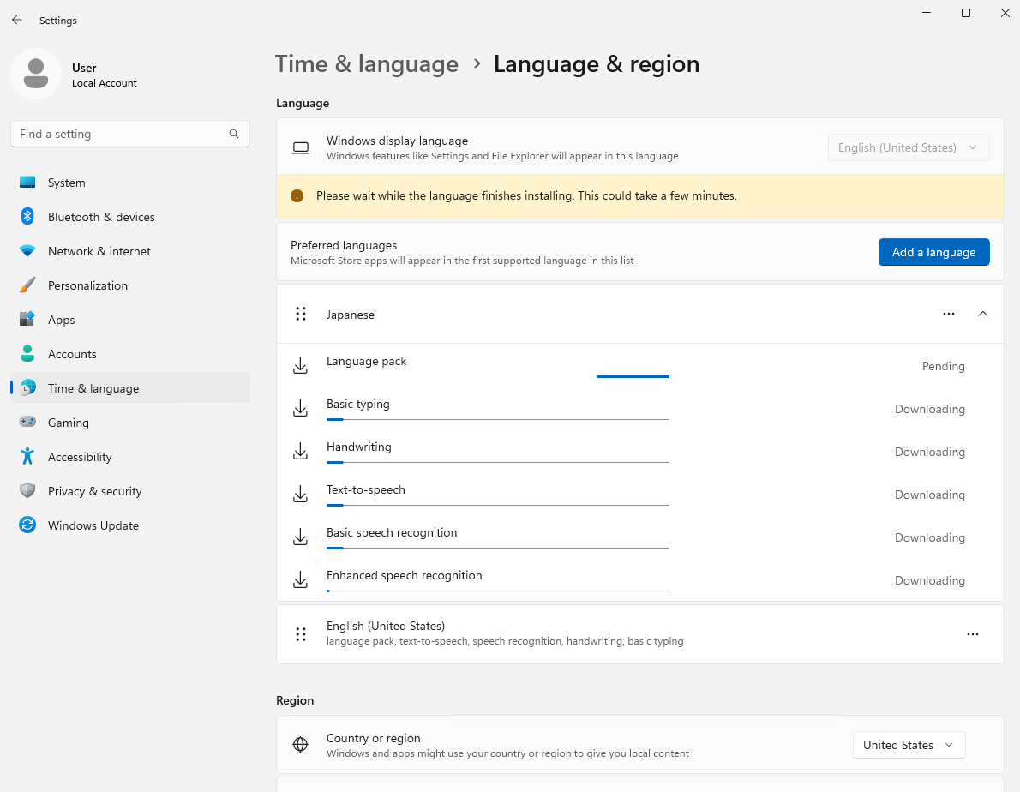Click the Handwriting download icon

pyautogui.click(x=300, y=451)
